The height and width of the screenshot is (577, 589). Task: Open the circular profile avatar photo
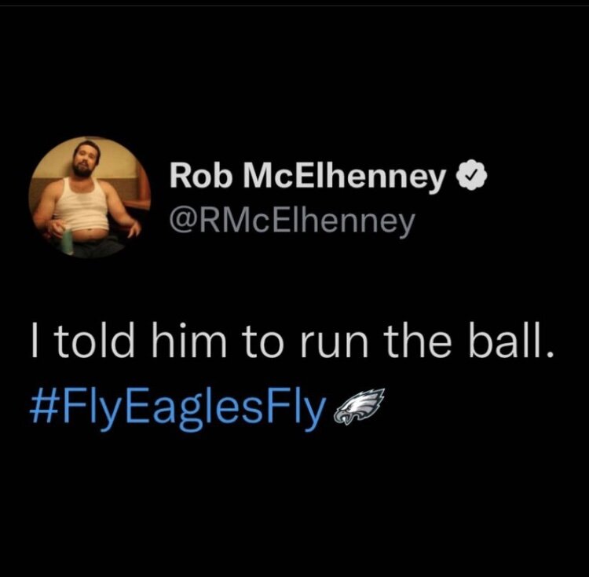click(x=90, y=197)
